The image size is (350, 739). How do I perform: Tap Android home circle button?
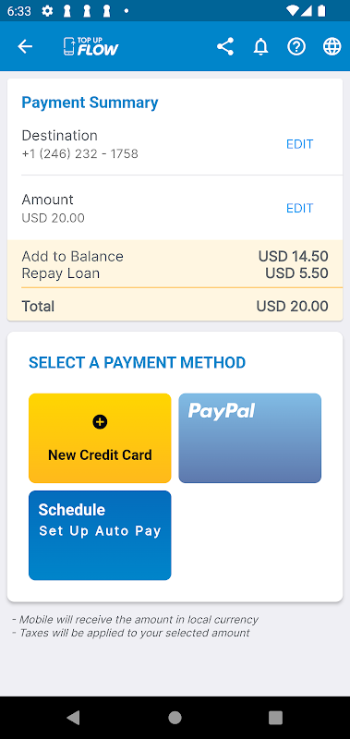coord(175,718)
